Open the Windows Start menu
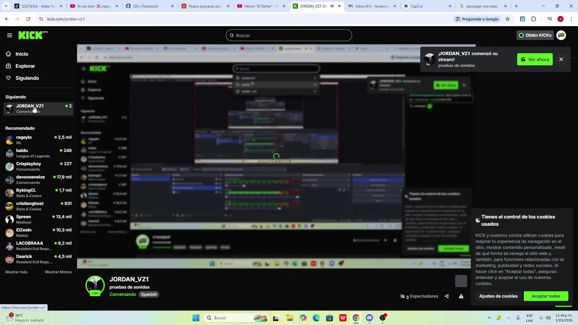578x325 pixels. pos(196,318)
